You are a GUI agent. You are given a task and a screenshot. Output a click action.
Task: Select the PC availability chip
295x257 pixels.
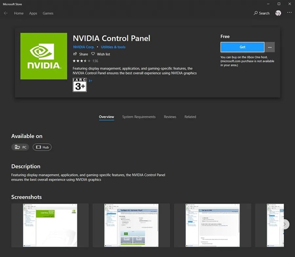click(20, 147)
